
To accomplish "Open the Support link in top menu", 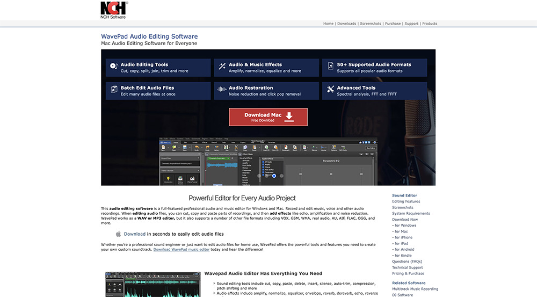I will tap(411, 24).
